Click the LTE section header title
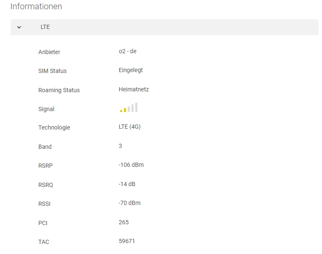 (x=45, y=27)
